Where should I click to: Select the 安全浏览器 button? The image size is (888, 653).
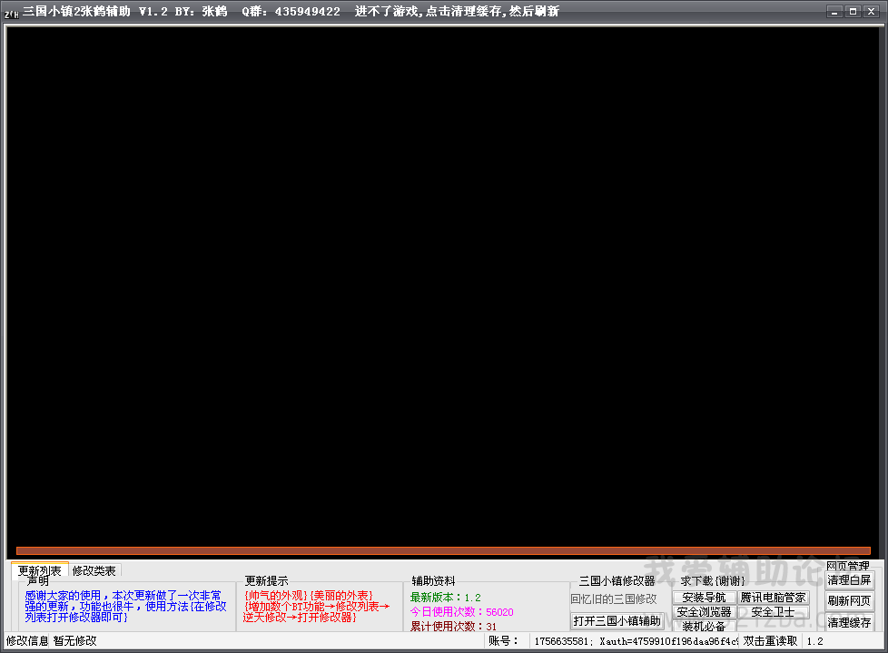[x=704, y=612]
